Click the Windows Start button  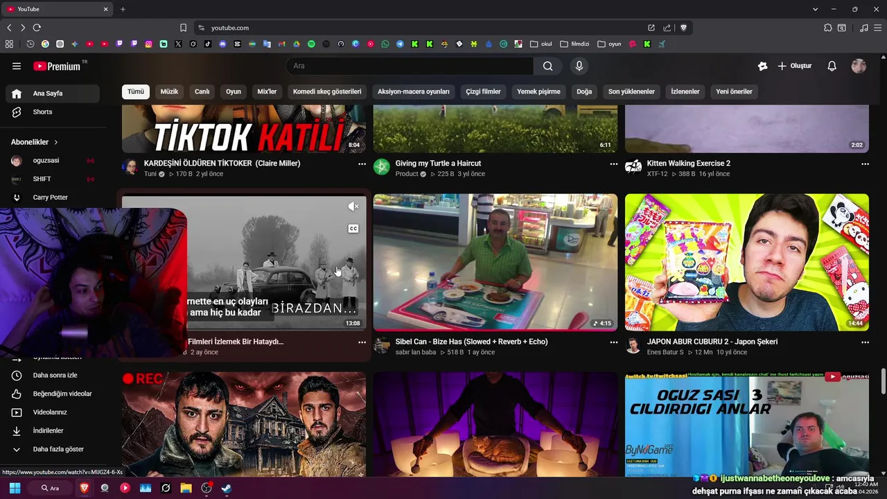pos(15,488)
